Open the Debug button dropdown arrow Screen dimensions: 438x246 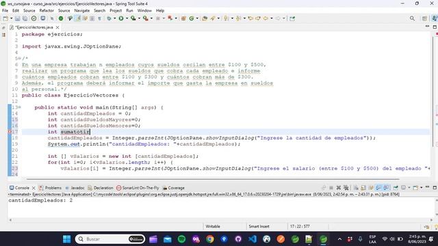click(114, 18)
